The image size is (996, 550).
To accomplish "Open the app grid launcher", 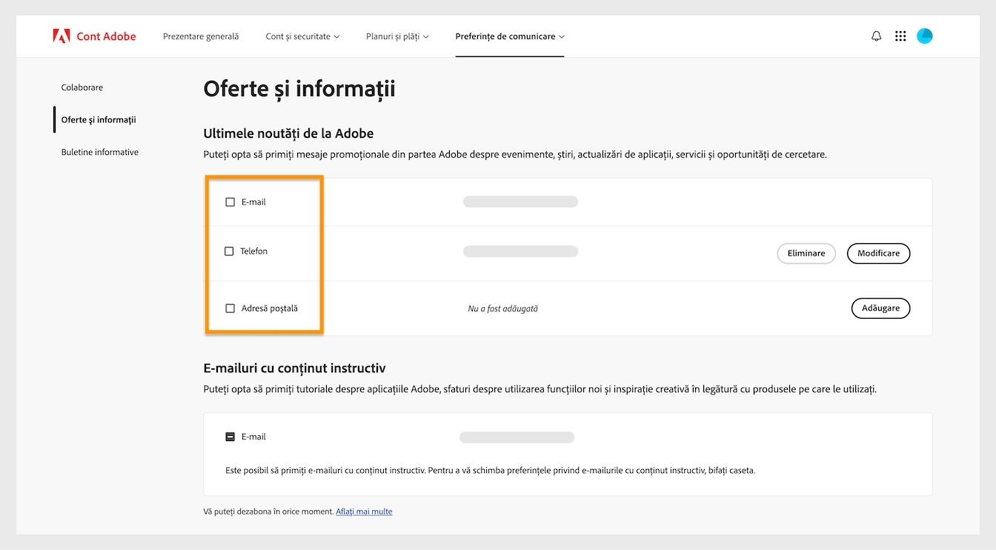I will (900, 35).
